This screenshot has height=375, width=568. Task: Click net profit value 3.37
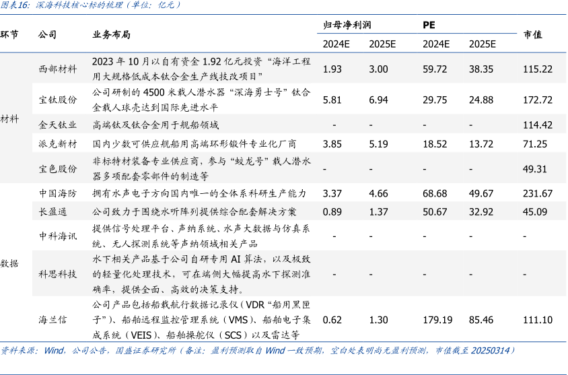(x=332, y=193)
